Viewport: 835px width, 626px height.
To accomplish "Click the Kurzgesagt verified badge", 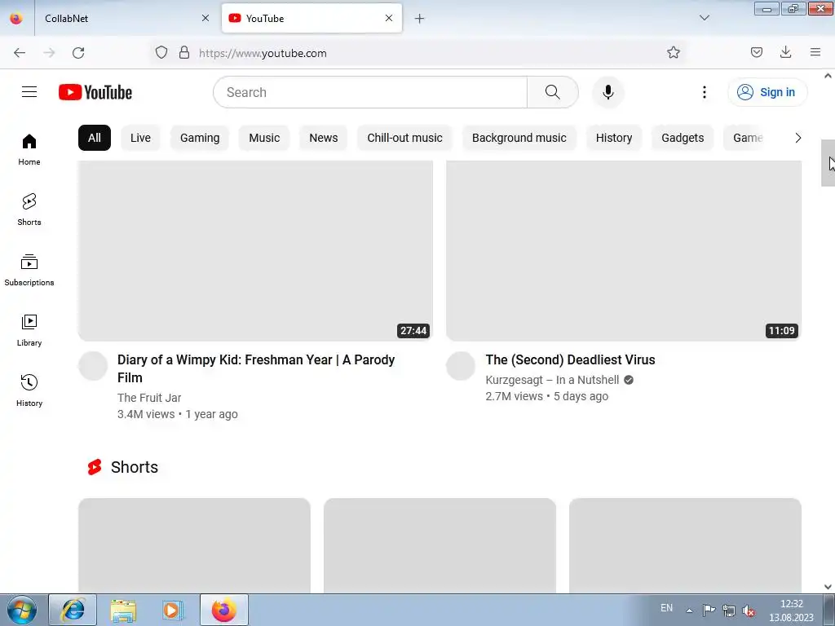I will pos(629,380).
